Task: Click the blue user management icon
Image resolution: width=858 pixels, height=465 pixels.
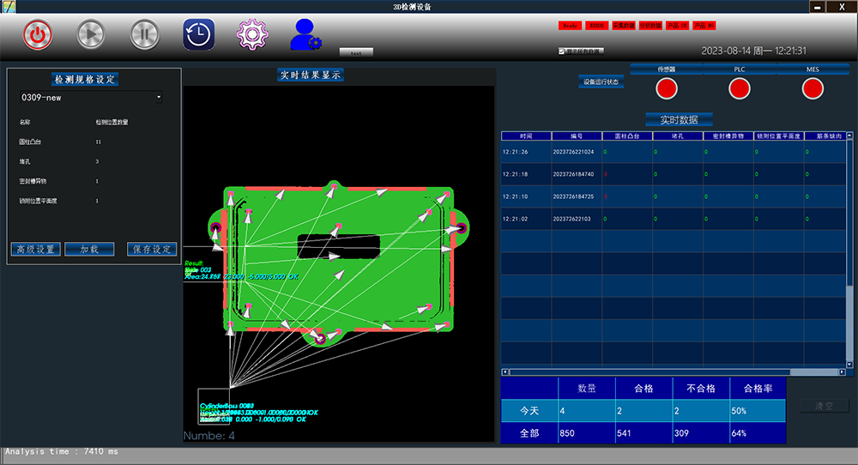Action: (x=305, y=35)
